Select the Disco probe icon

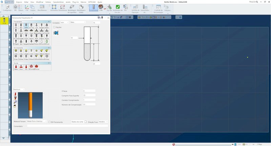point(21,66)
